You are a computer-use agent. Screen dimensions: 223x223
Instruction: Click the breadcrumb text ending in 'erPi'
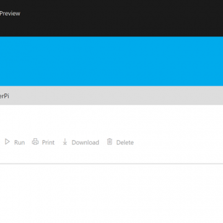(x=4, y=96)
